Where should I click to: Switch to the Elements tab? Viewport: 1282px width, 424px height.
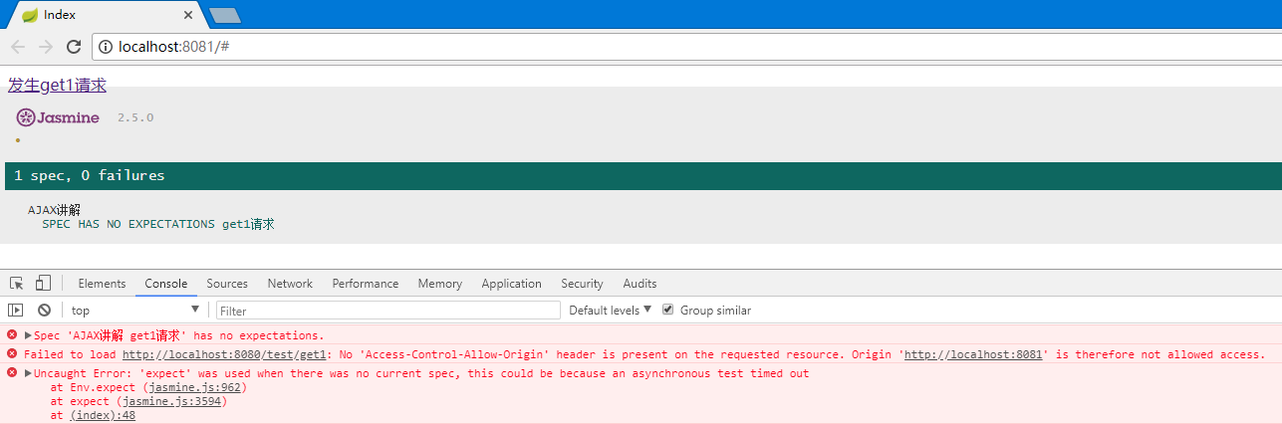(102, 284)
